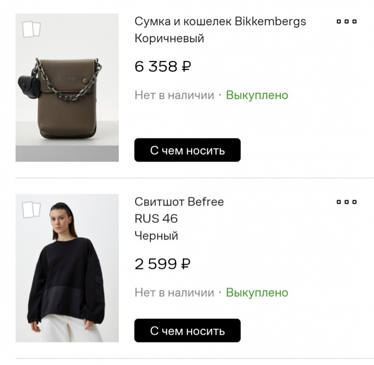Screen dimensions: 374x365
Task: Select the "Коричневый" color label
Action: (x=169, y=39)
